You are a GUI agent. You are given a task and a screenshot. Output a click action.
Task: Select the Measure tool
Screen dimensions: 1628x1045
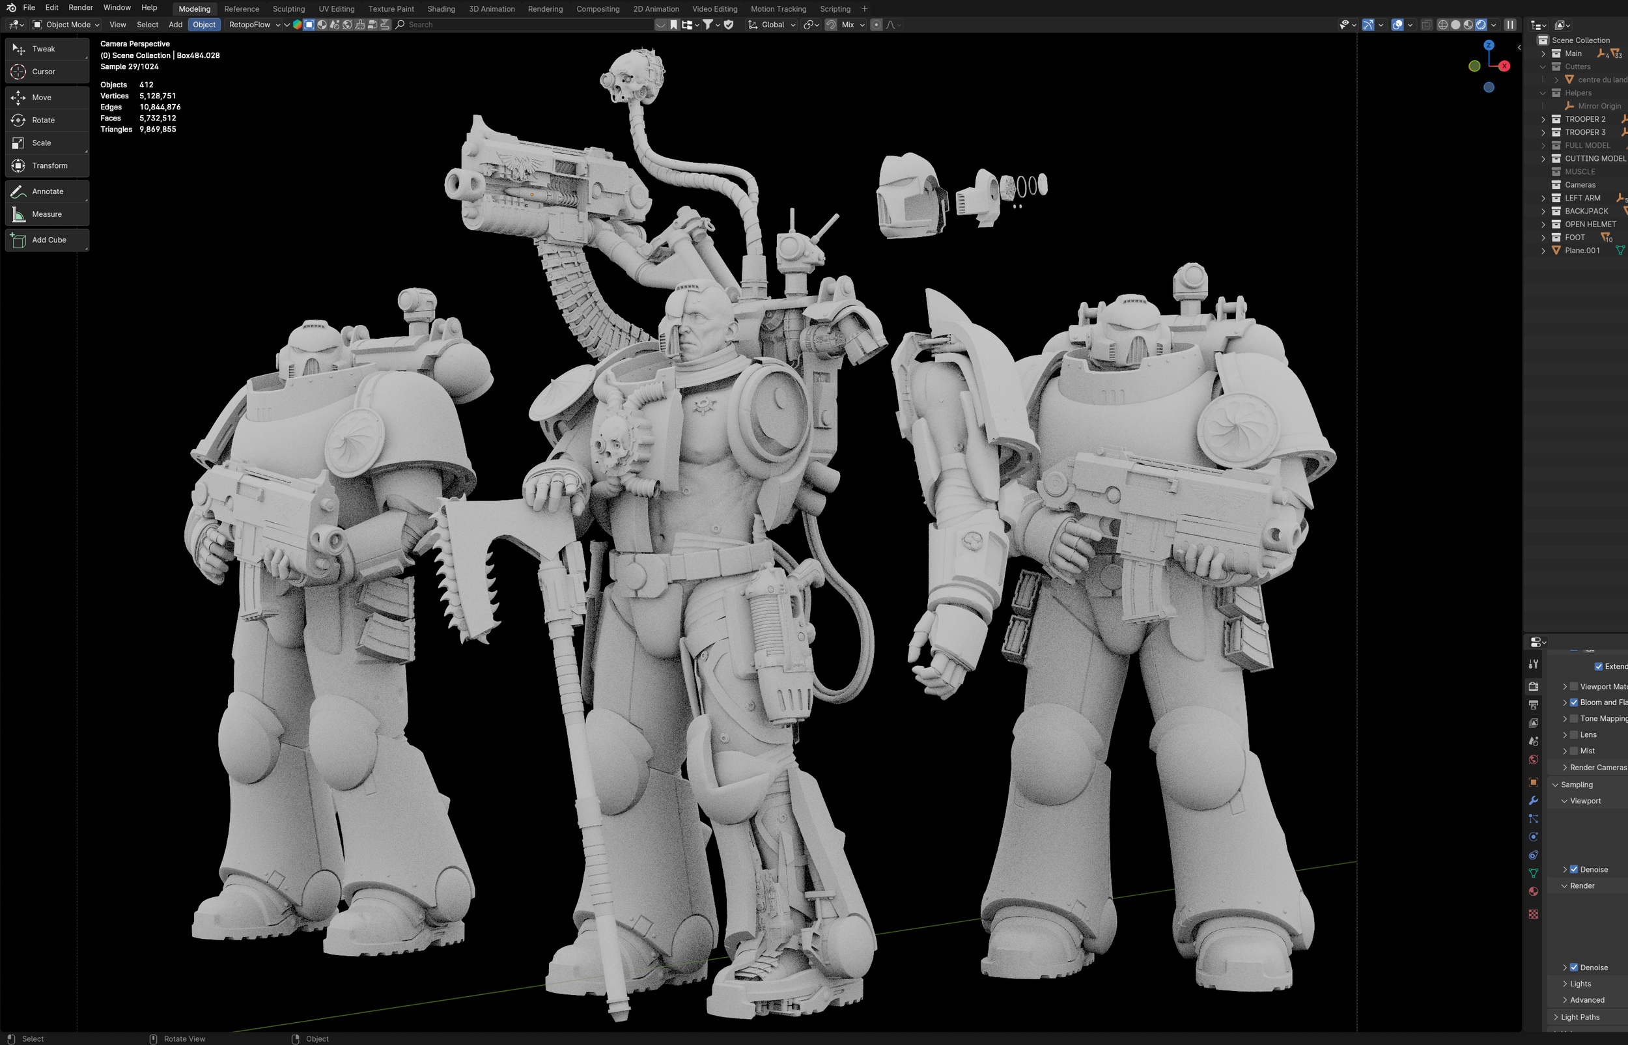(x=46, y=214)
